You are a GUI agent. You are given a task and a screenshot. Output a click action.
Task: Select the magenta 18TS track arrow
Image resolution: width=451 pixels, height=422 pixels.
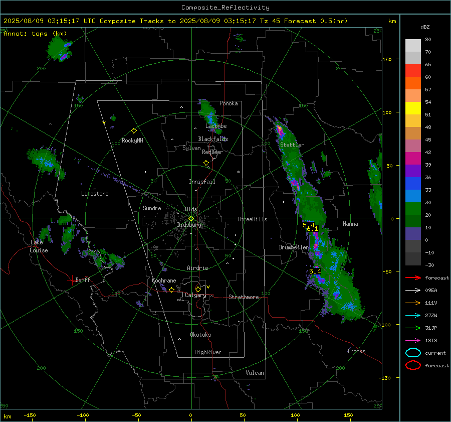click(x=413, y=341)
